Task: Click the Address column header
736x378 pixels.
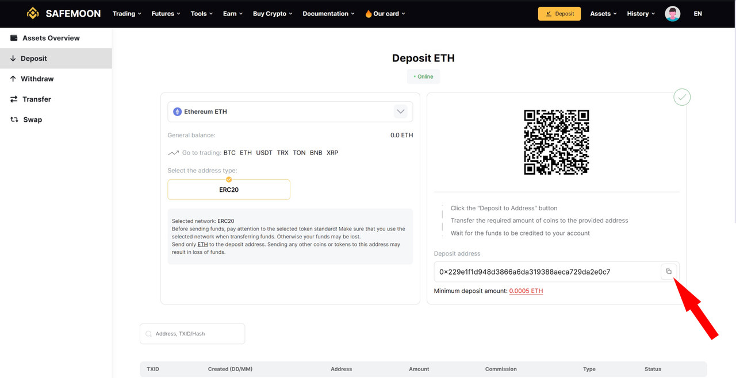Action: tap(341, 369)
